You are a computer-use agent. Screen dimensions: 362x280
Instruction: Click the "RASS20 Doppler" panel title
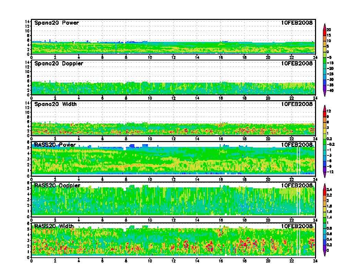[57, 186]
